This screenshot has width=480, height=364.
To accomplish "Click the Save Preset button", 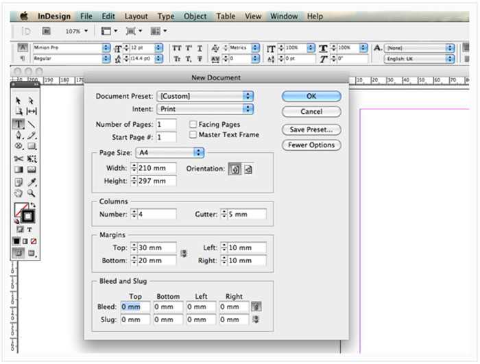I will (311, 130).
